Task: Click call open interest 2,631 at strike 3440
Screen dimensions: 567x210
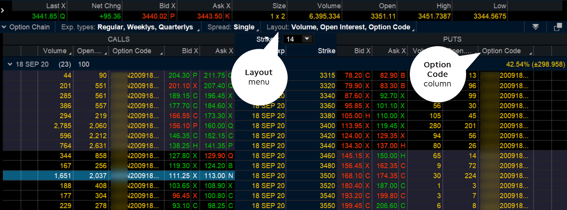Action: pos(98,146)
